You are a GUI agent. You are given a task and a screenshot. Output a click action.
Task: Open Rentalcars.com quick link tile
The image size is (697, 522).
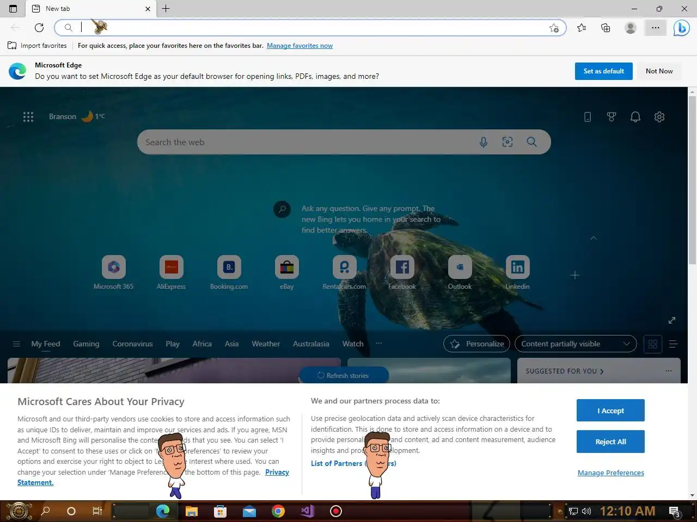tap(344, 272)
